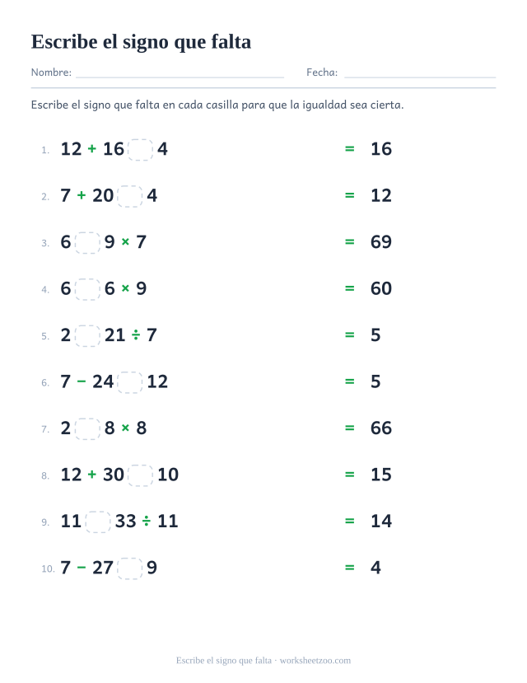Select the blank box between 20 and 4
527x683 pixels.
coord(130,196)
